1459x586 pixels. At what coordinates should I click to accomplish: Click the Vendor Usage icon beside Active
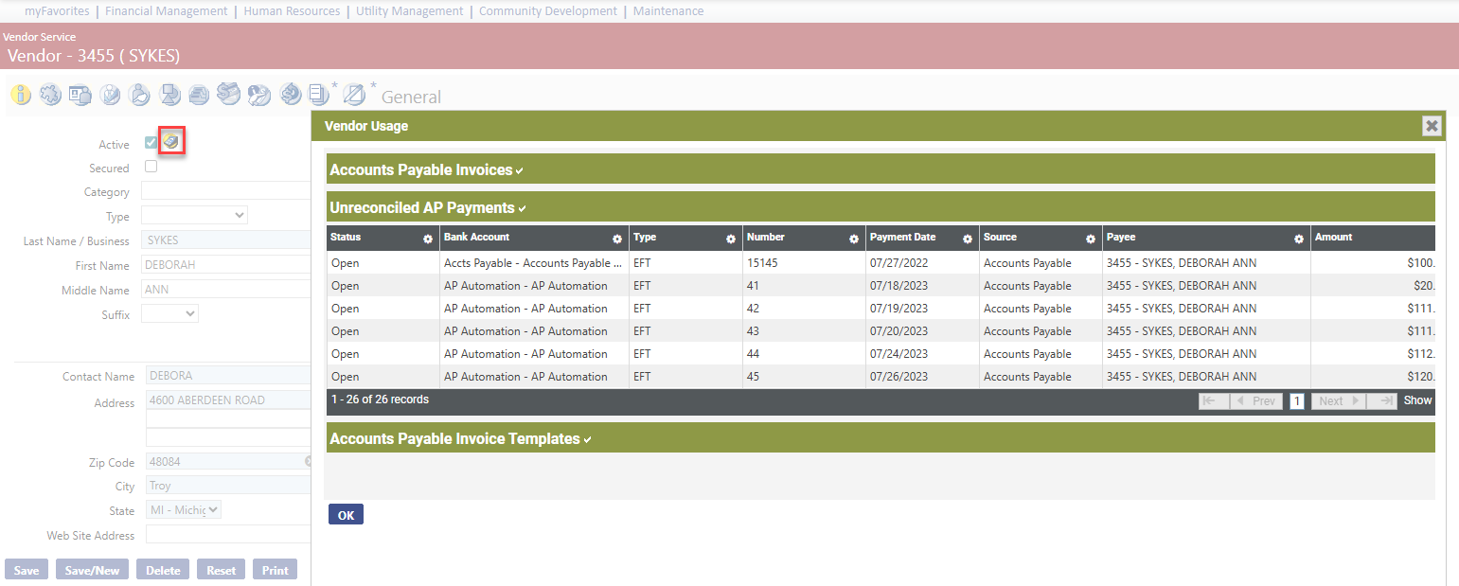[x=170, y=142]
